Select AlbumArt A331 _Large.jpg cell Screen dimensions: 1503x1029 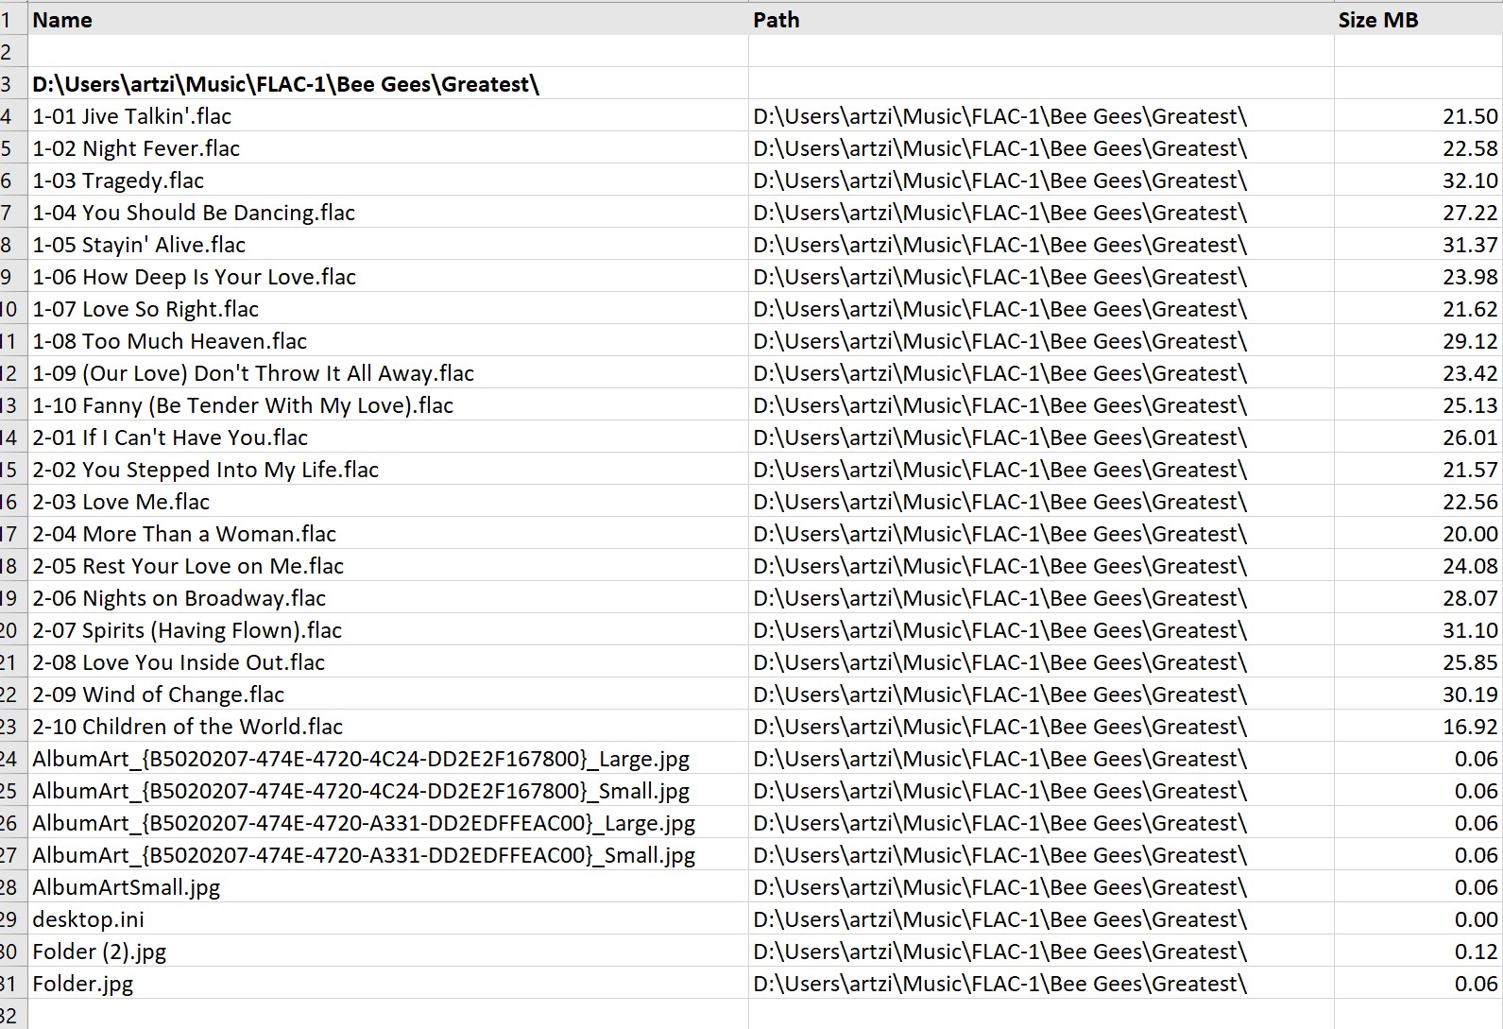[388, 823]
